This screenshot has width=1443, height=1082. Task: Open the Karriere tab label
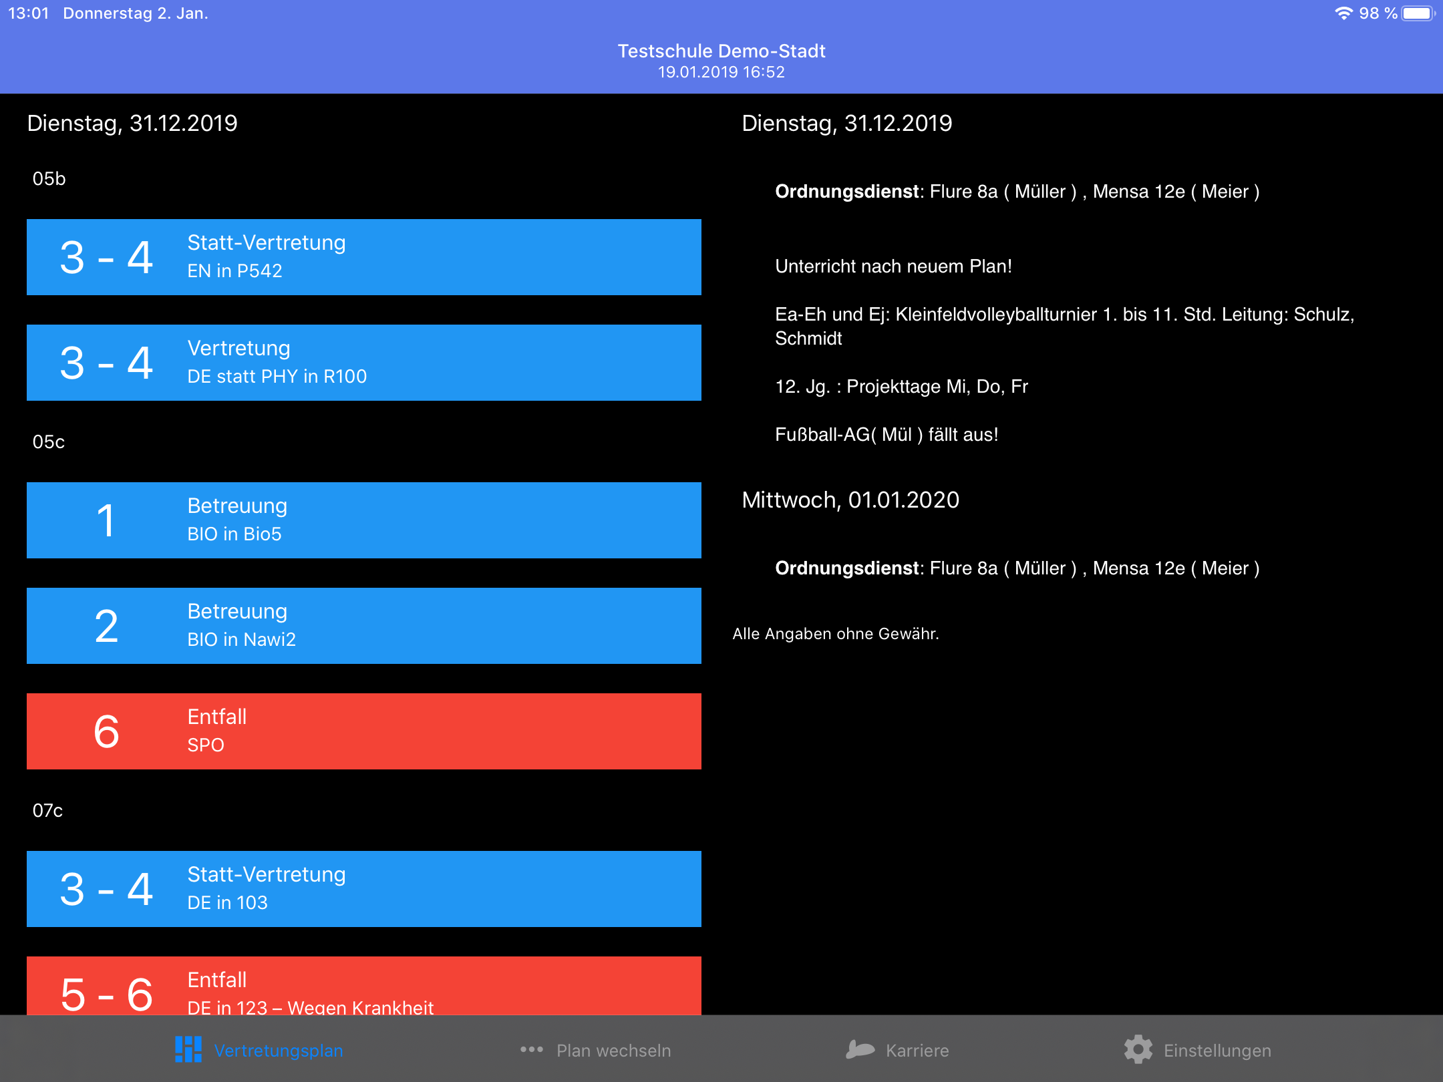pos(917,1051)
